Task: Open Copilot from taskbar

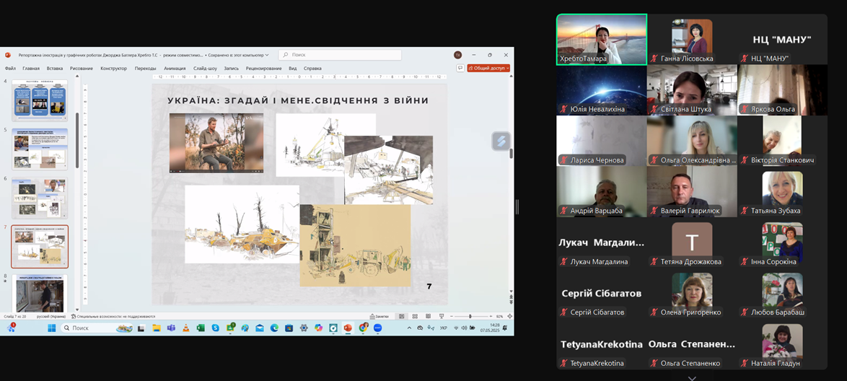Action: click(x=318, y=328)
